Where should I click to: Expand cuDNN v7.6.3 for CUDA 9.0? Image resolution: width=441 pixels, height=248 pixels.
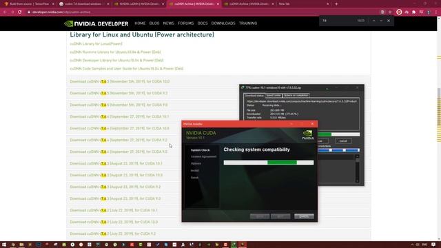[115, 199]
